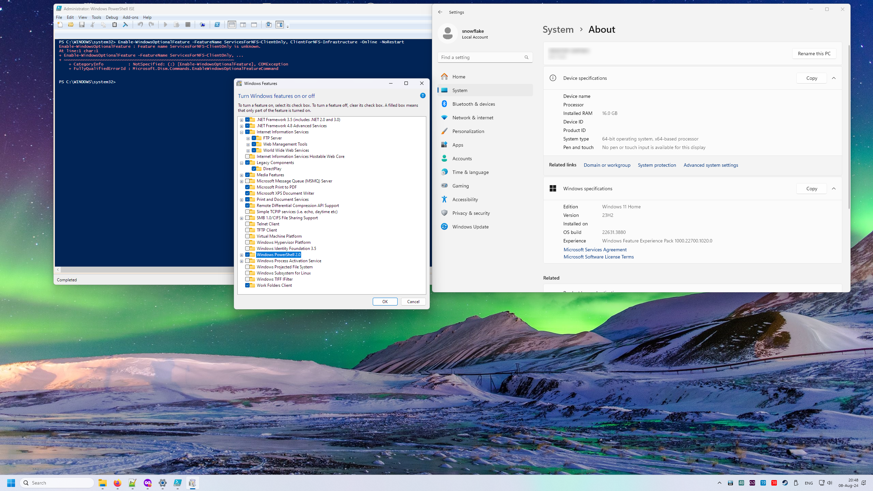Screen dimensions: 873x491
Task: Click the Stop Operation square icon in ISE
Action: point(188,25)
